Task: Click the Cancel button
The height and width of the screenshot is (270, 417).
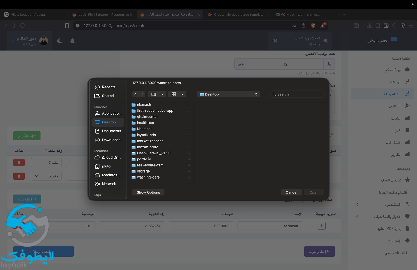Action: [x=291, y=192]
